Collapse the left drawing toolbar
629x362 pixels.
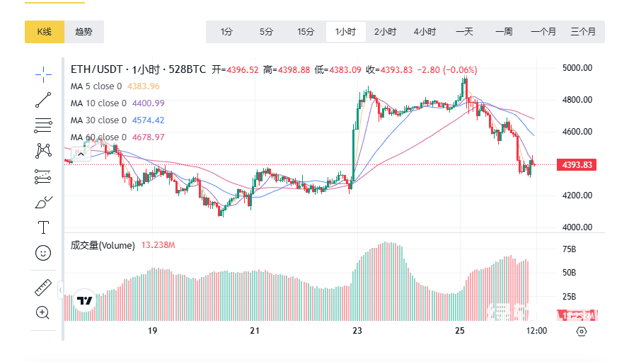tap(61, 290)
